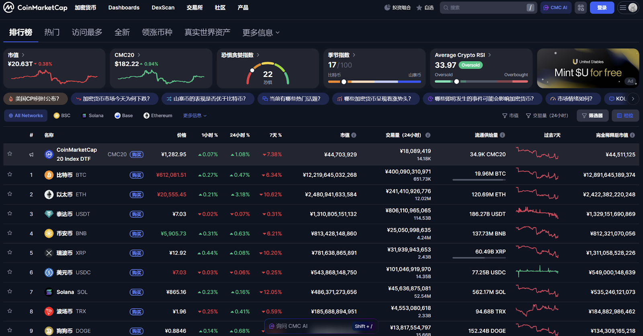Open the 投资组合 portfolio icon
Screen dimensions: 643x336
tap(387, 8)
